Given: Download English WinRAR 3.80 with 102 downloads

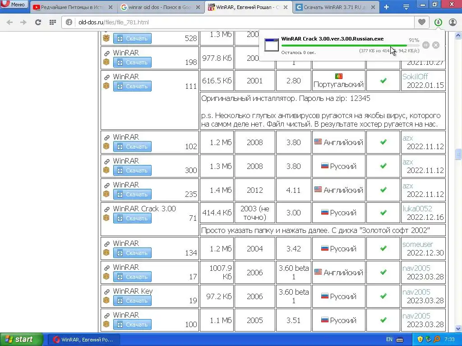Looking at the screenshot, I should pos(132,146).
